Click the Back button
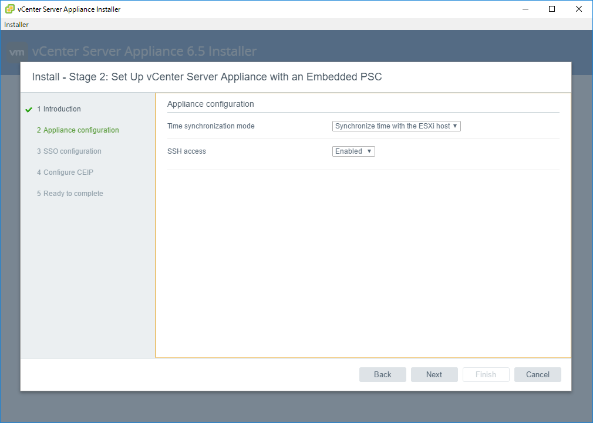593x423 pixels. point(383,375)
